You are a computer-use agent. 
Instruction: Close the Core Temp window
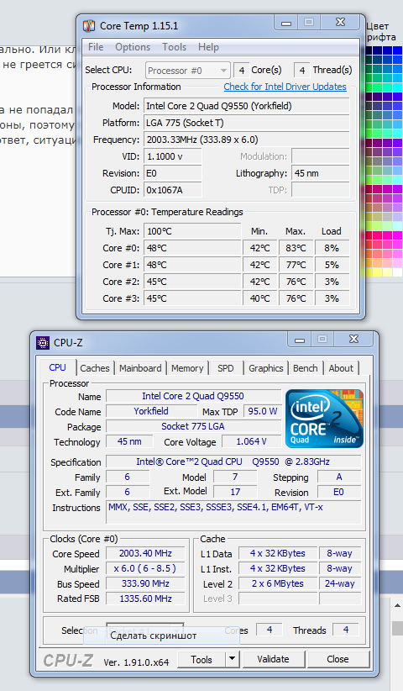[340, 22]
